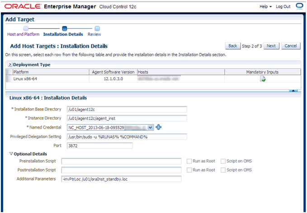Image resolution: width=307 pixels, height=213 pixels.
Task: Select the Linux x86-64 table row
Action: [153, 79]
